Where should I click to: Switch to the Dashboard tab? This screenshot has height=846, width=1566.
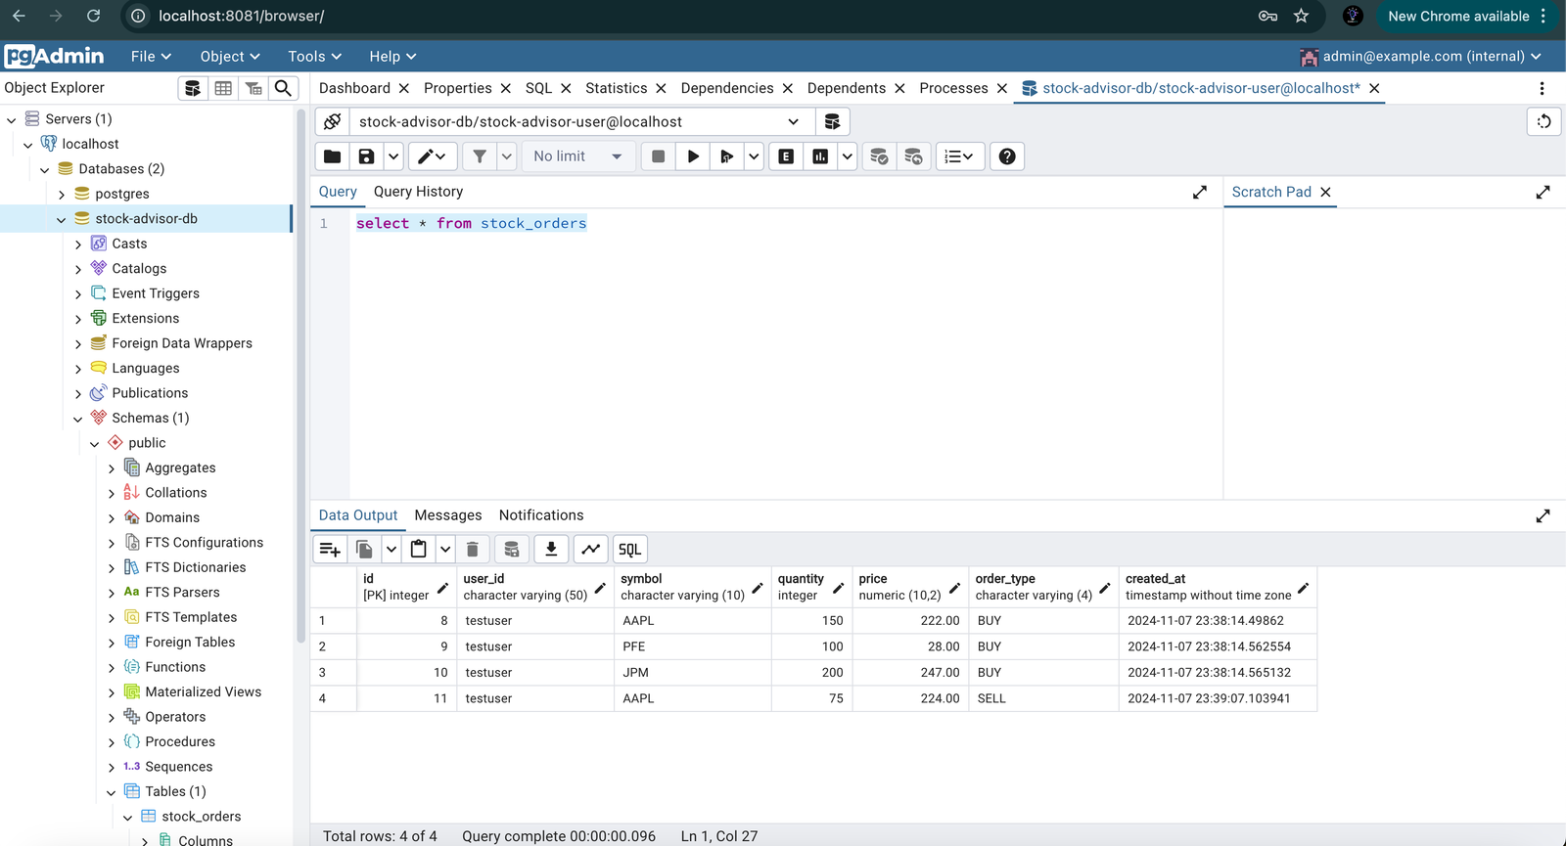[354, 88]
